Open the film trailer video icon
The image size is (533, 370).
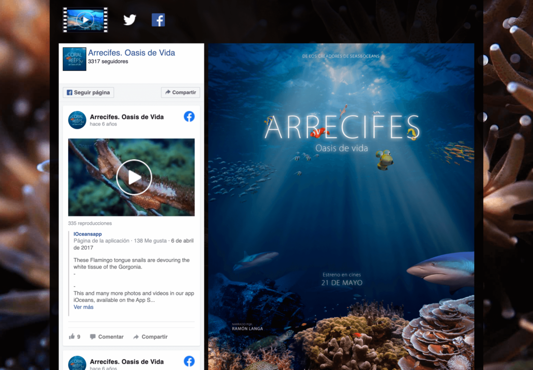85,20
